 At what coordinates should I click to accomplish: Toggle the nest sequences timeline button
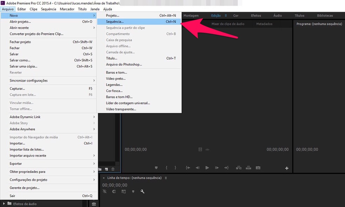coord(105,192)
